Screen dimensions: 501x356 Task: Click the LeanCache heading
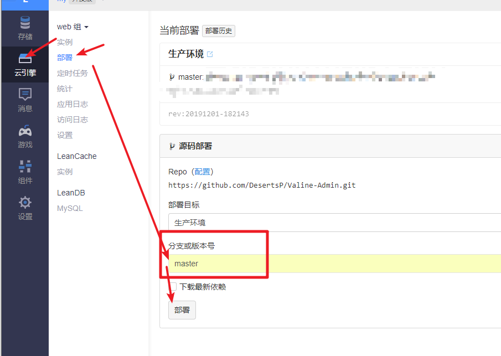(77, 156)
